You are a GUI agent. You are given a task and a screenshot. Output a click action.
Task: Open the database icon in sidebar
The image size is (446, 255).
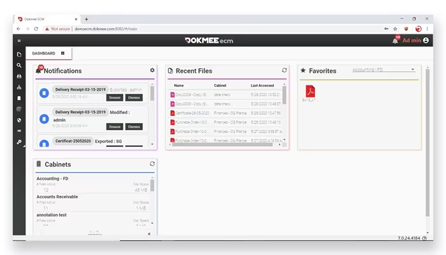pyautogui.click(x=19, y=109)
